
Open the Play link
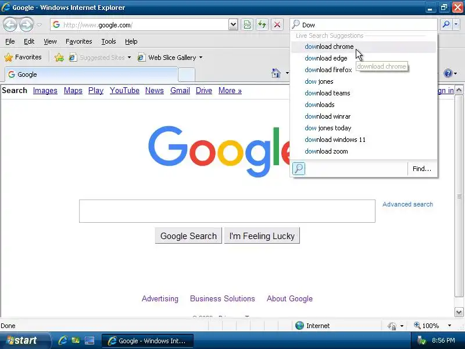[96, 91]
